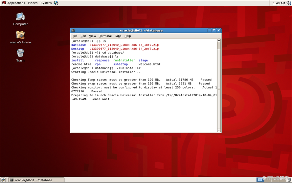Launch the web browser globe icon

pos(56,3)
